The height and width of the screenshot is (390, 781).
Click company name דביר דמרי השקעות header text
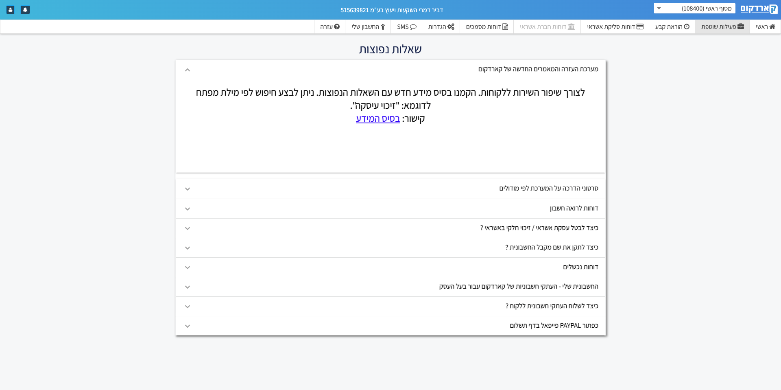392,10
